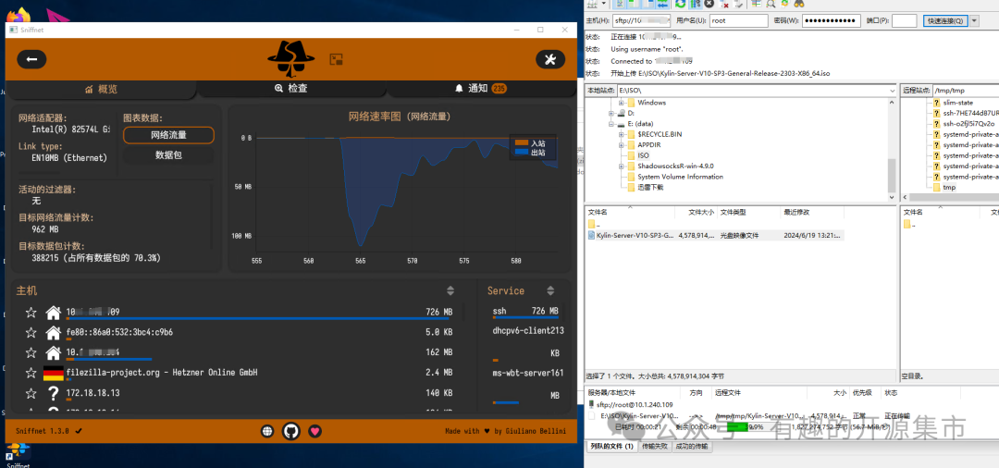This screenshot has width=999, height=468.
Task: Refresh FileZilla file lists icon
Action: click(681, 4)
